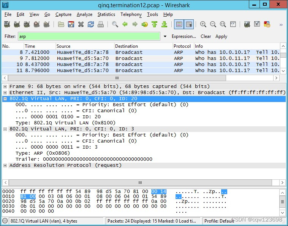
Task: Save the capture file icon
Action: tap(71, 24)
